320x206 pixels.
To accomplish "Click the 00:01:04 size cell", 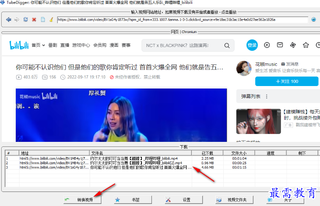I will tap(239, 158).
